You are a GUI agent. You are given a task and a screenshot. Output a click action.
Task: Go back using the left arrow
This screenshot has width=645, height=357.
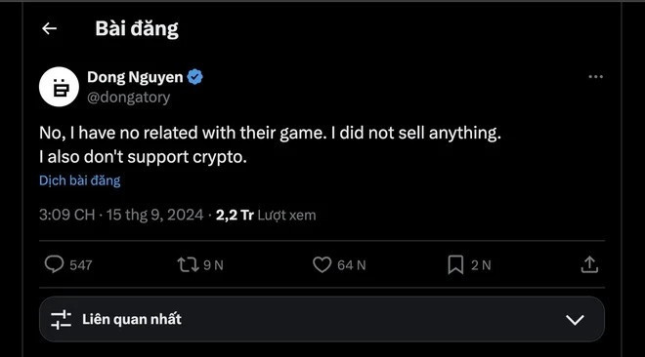[50, 28]
